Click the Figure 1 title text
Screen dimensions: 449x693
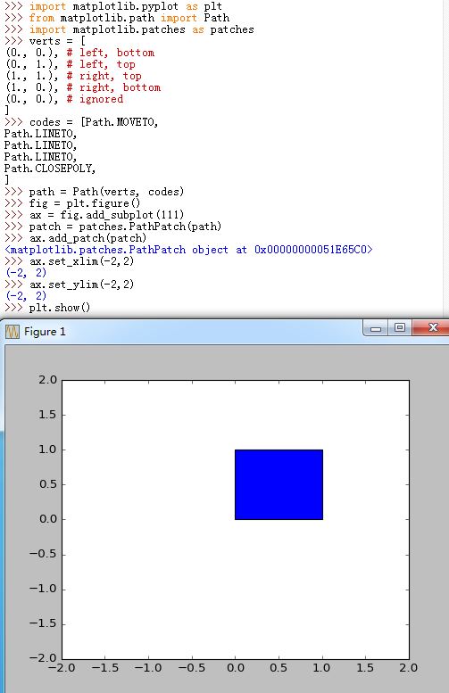[x=45, y=332]
